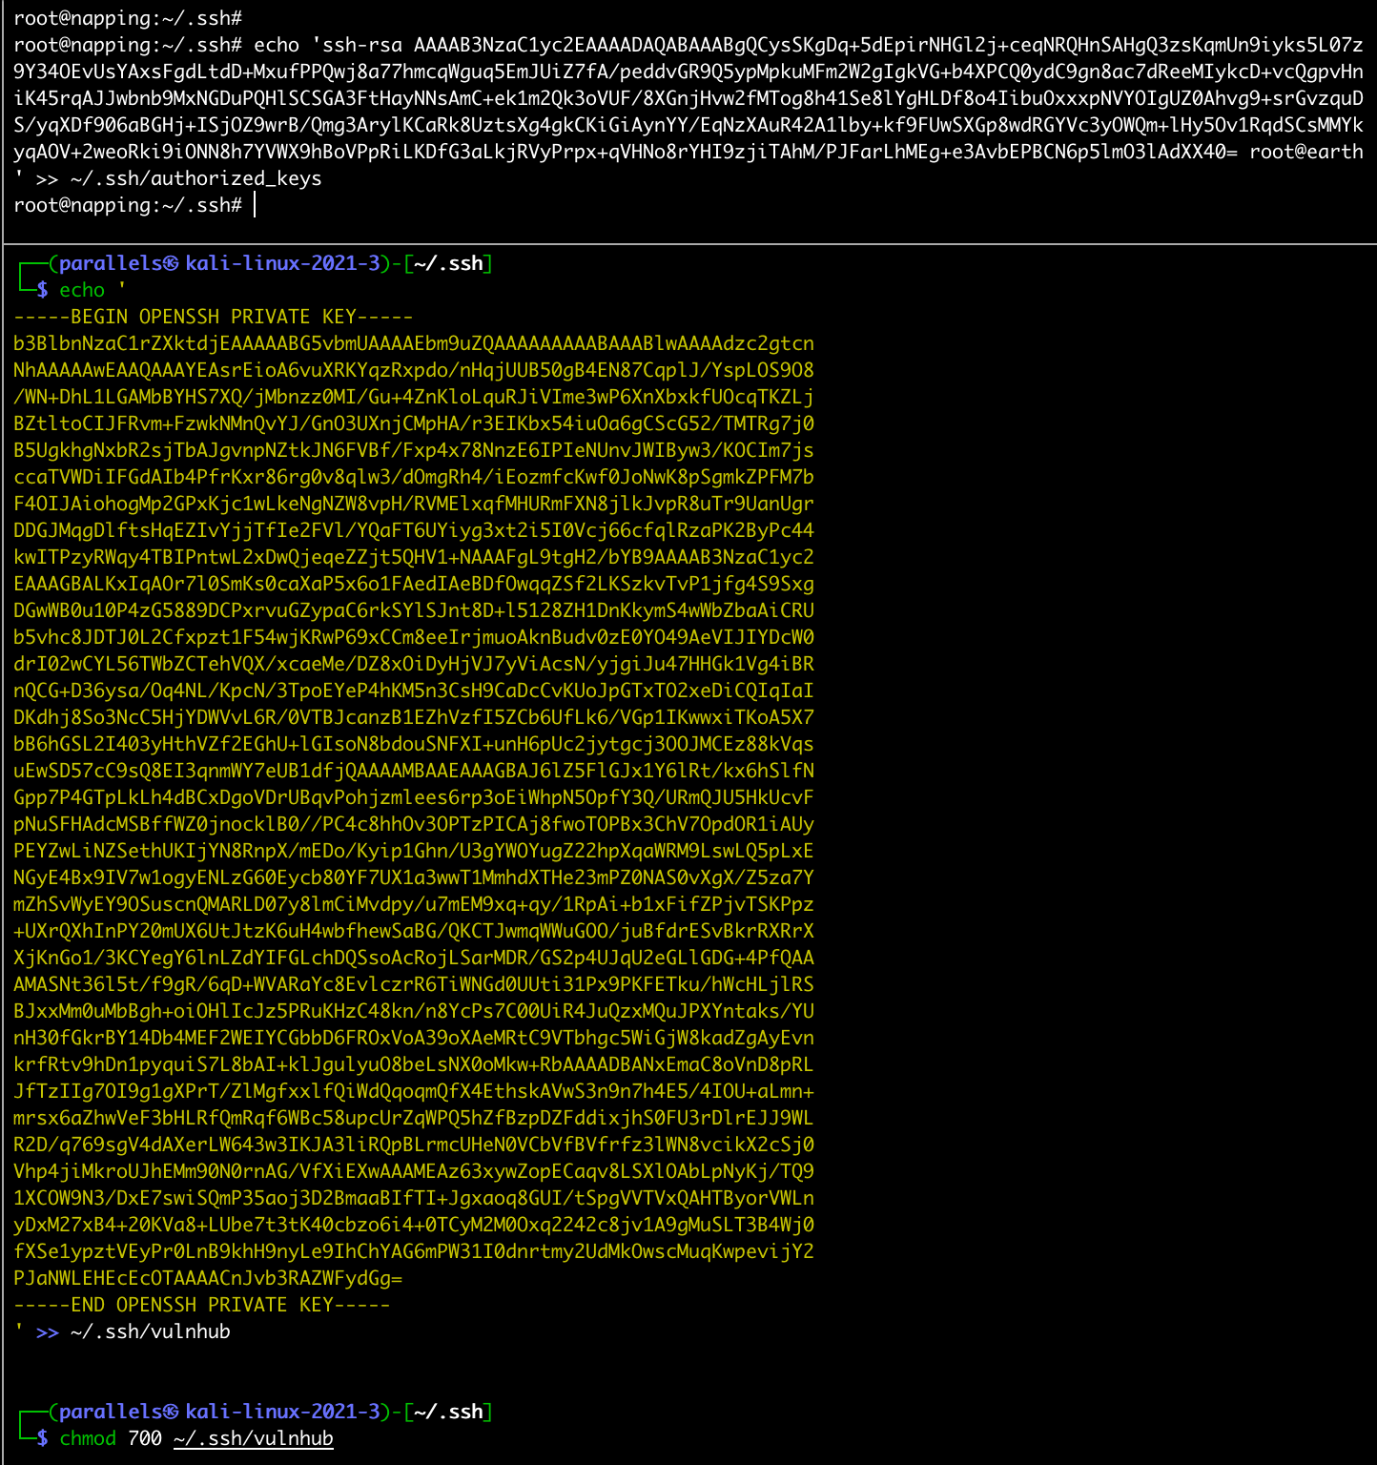
Task: Click the final key line ending in FydGg=
Action: [208, 1278]
